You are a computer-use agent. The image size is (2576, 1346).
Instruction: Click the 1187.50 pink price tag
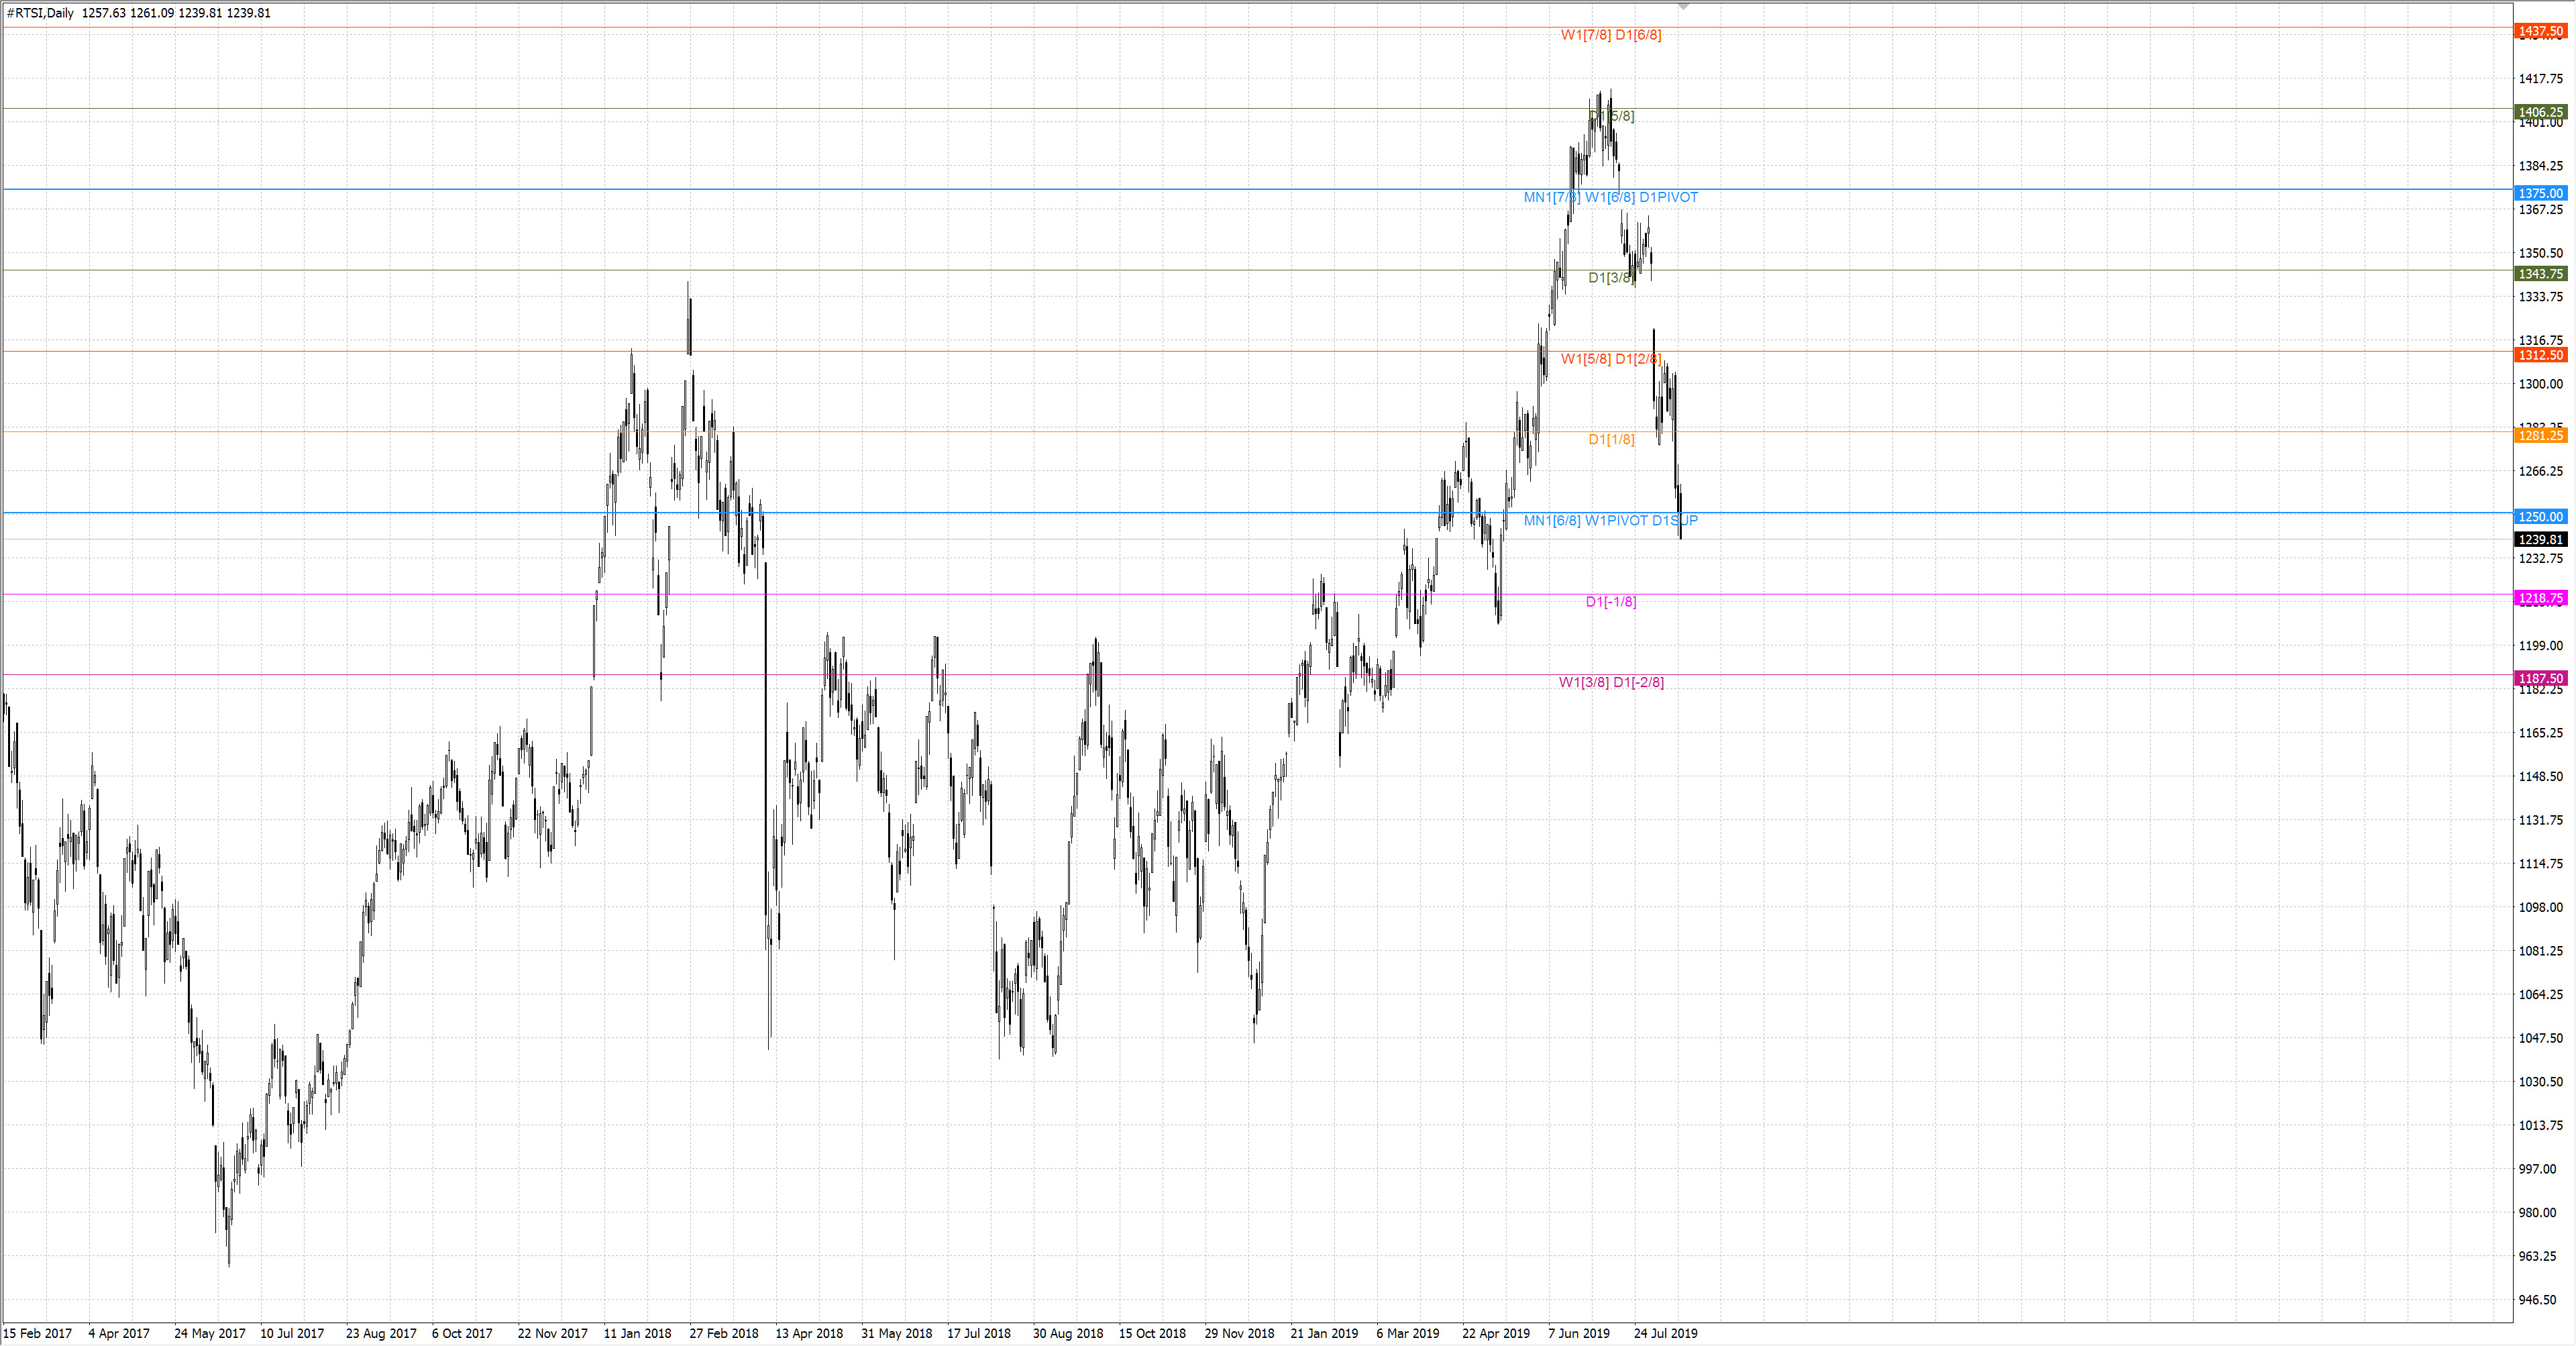(2540, 678)
